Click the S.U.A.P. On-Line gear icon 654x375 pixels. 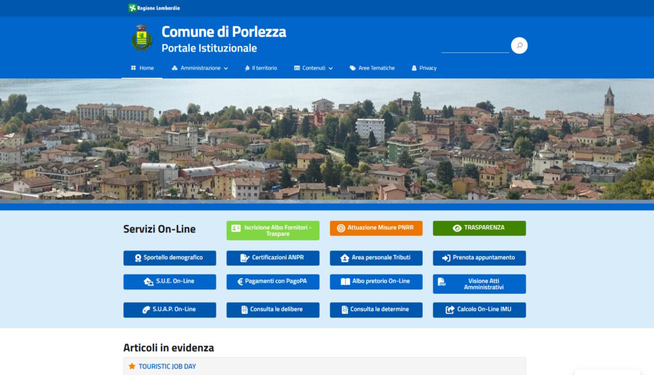(x=146, y=310)
